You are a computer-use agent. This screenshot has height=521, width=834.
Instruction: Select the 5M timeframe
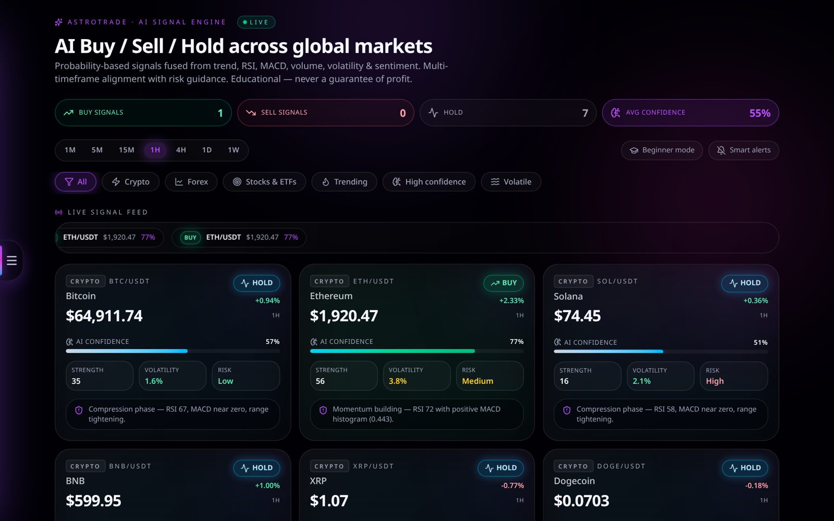(97, 150)
